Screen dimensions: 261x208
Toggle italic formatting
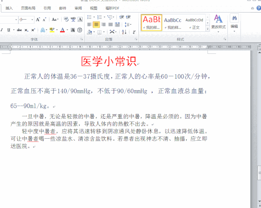[2, 30]
